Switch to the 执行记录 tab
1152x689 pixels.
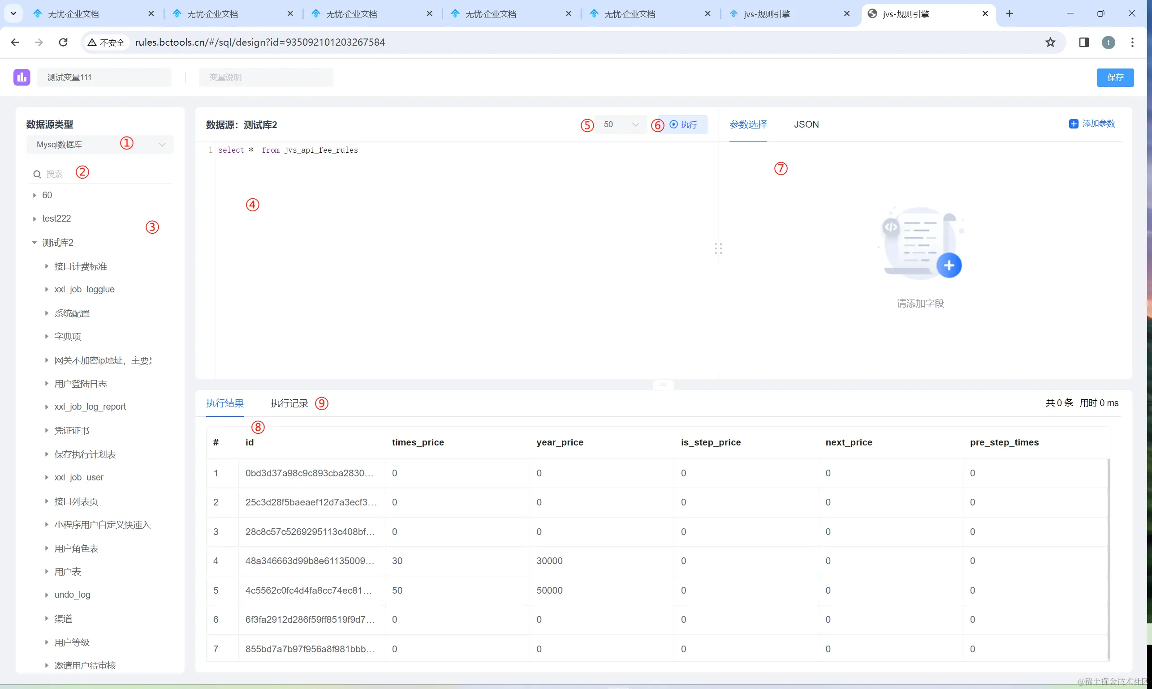289,403
